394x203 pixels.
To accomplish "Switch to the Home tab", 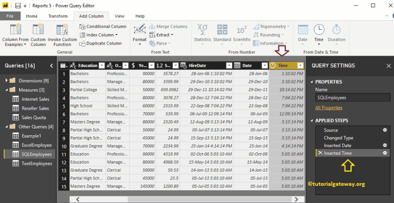I will coord(32,16).
